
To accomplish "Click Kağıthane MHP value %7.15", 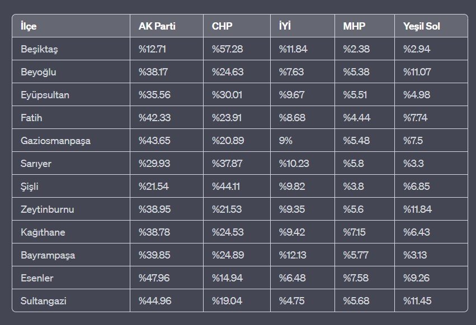I will click(x=355, y=232).
